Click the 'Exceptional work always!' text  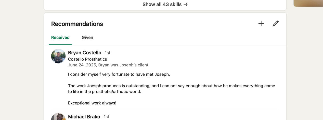pyautogui.click(x=92, y=103)
